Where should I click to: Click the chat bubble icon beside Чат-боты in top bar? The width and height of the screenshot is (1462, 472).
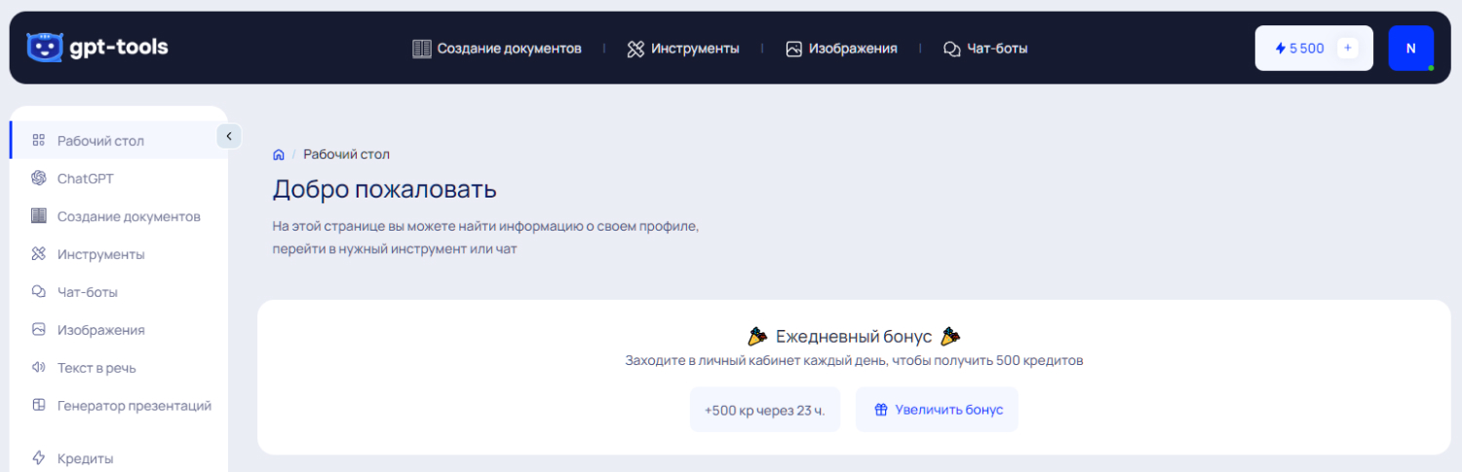(x=952, y=49)
